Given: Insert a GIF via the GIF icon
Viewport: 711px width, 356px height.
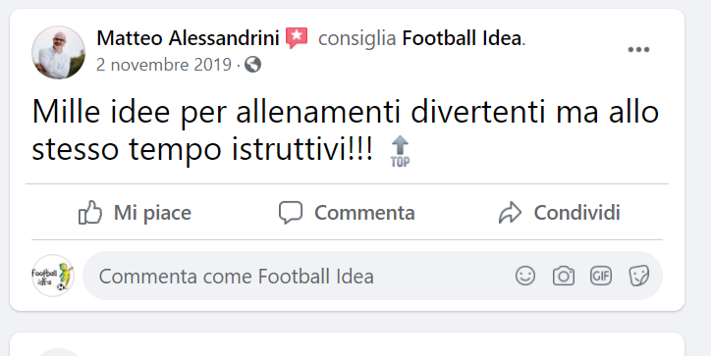Looking at the screenshot, I should 601,276.
